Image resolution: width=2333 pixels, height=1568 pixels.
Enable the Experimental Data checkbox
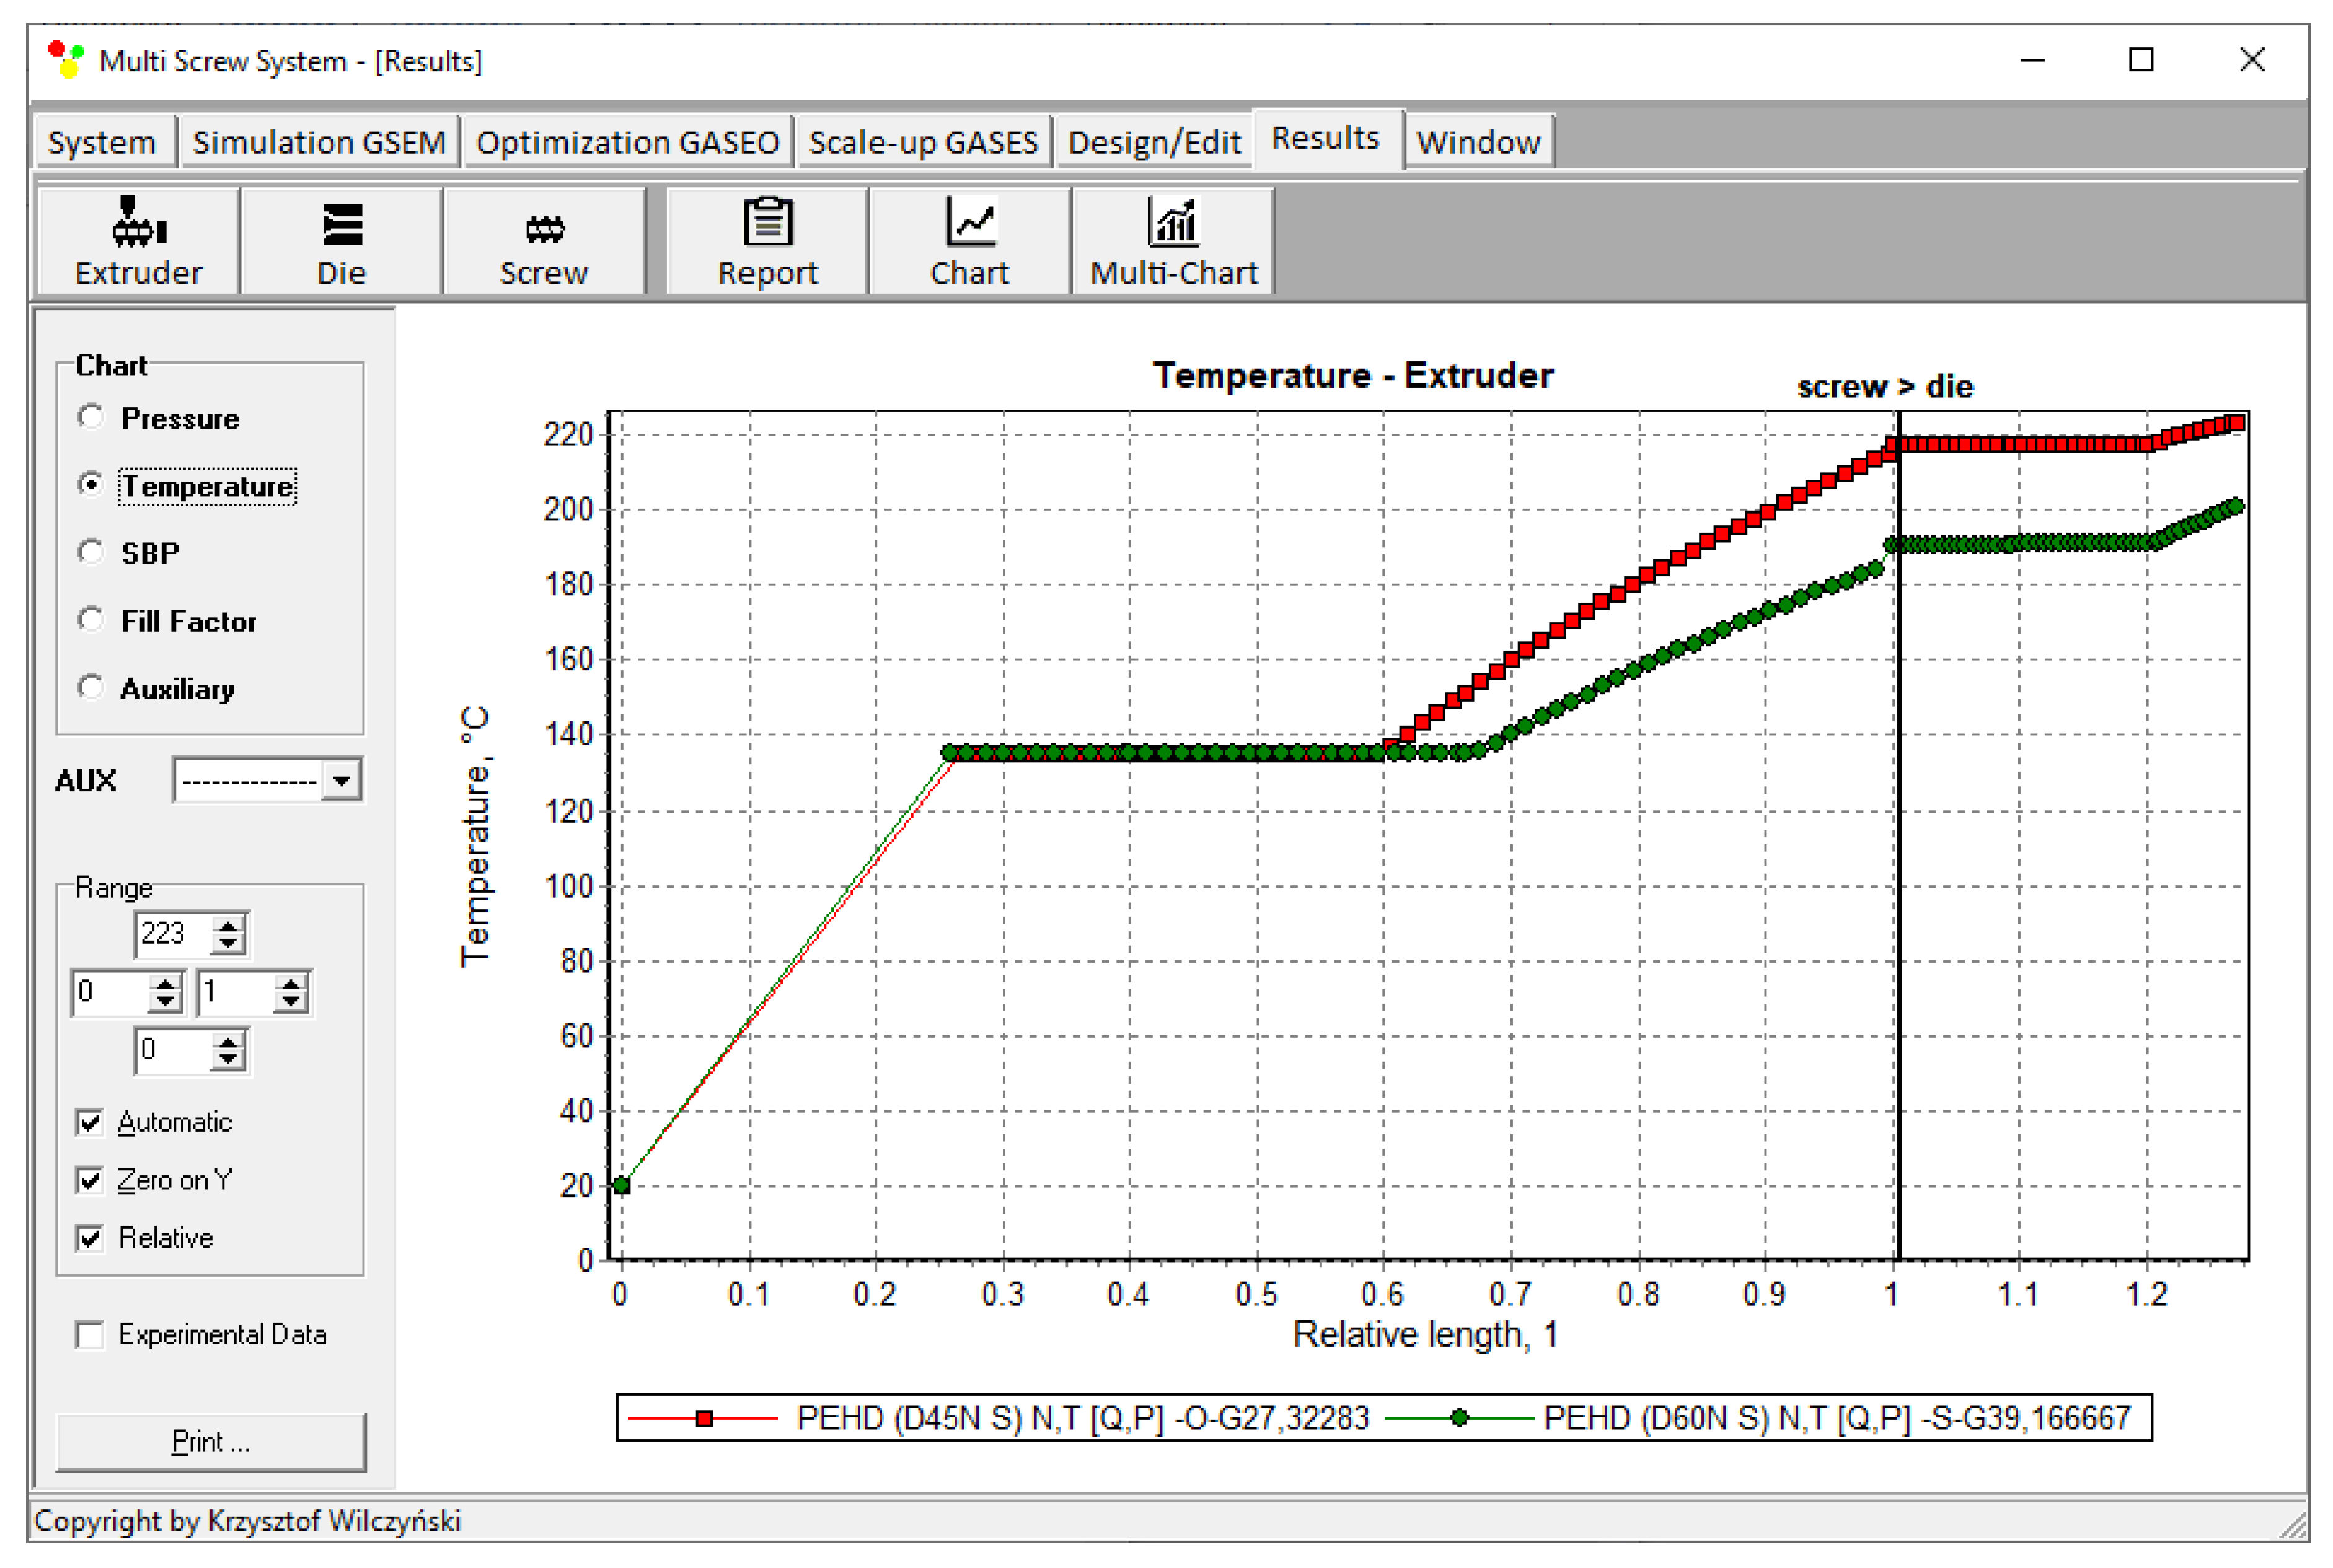click(x=90, y=1334)
